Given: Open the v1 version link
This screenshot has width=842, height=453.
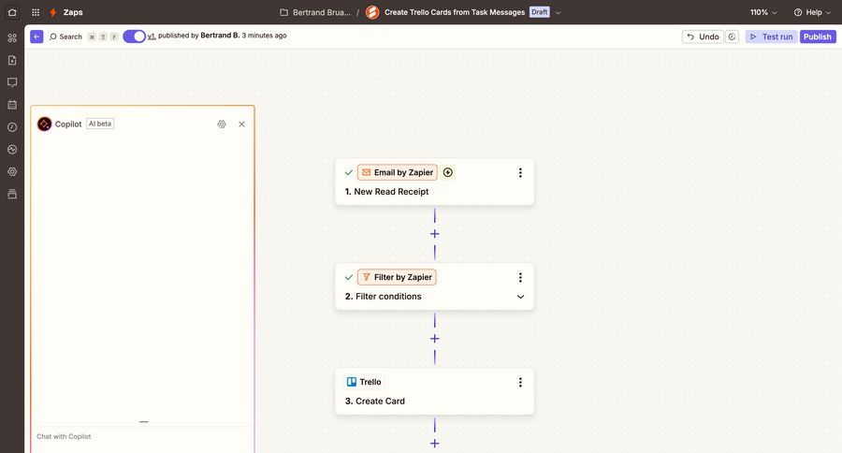Looking at the screenshot, I should coord(152,36).
